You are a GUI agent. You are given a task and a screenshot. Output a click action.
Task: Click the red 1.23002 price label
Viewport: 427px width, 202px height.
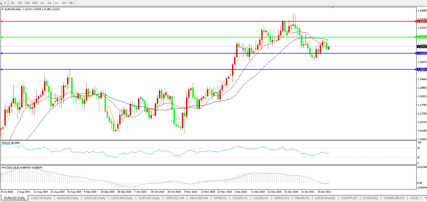click(x=422, y=21)
